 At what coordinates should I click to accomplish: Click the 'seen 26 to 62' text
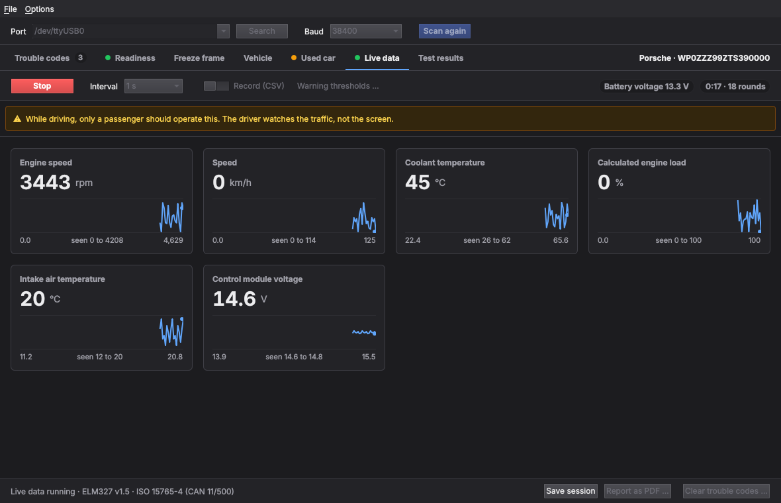point(487,240)
